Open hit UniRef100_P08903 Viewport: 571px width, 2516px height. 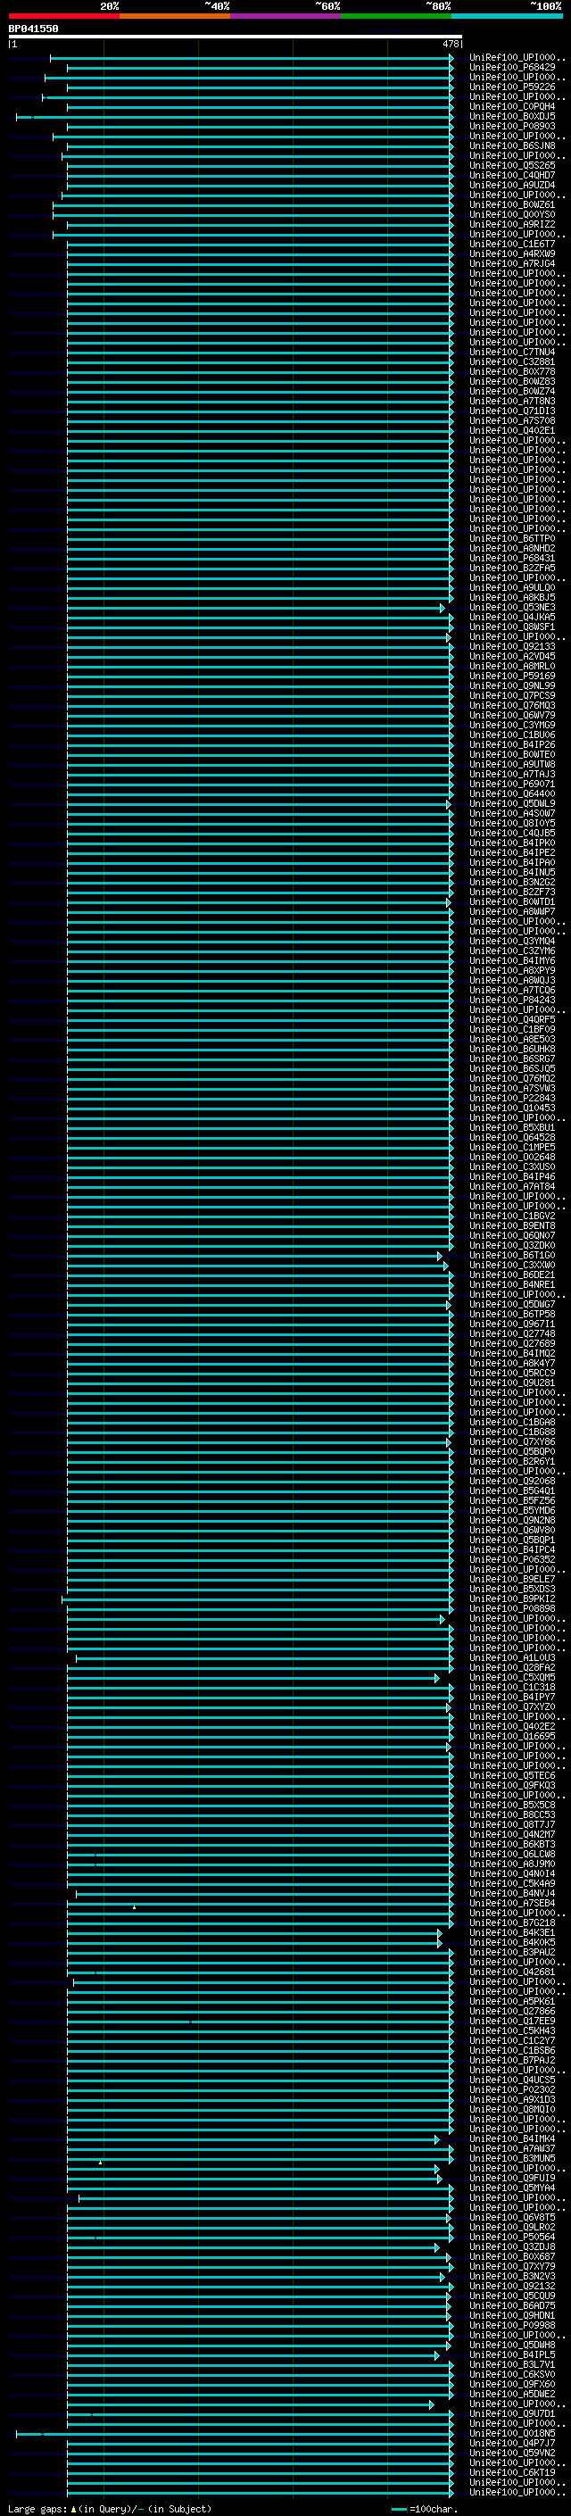click(512, 126)
